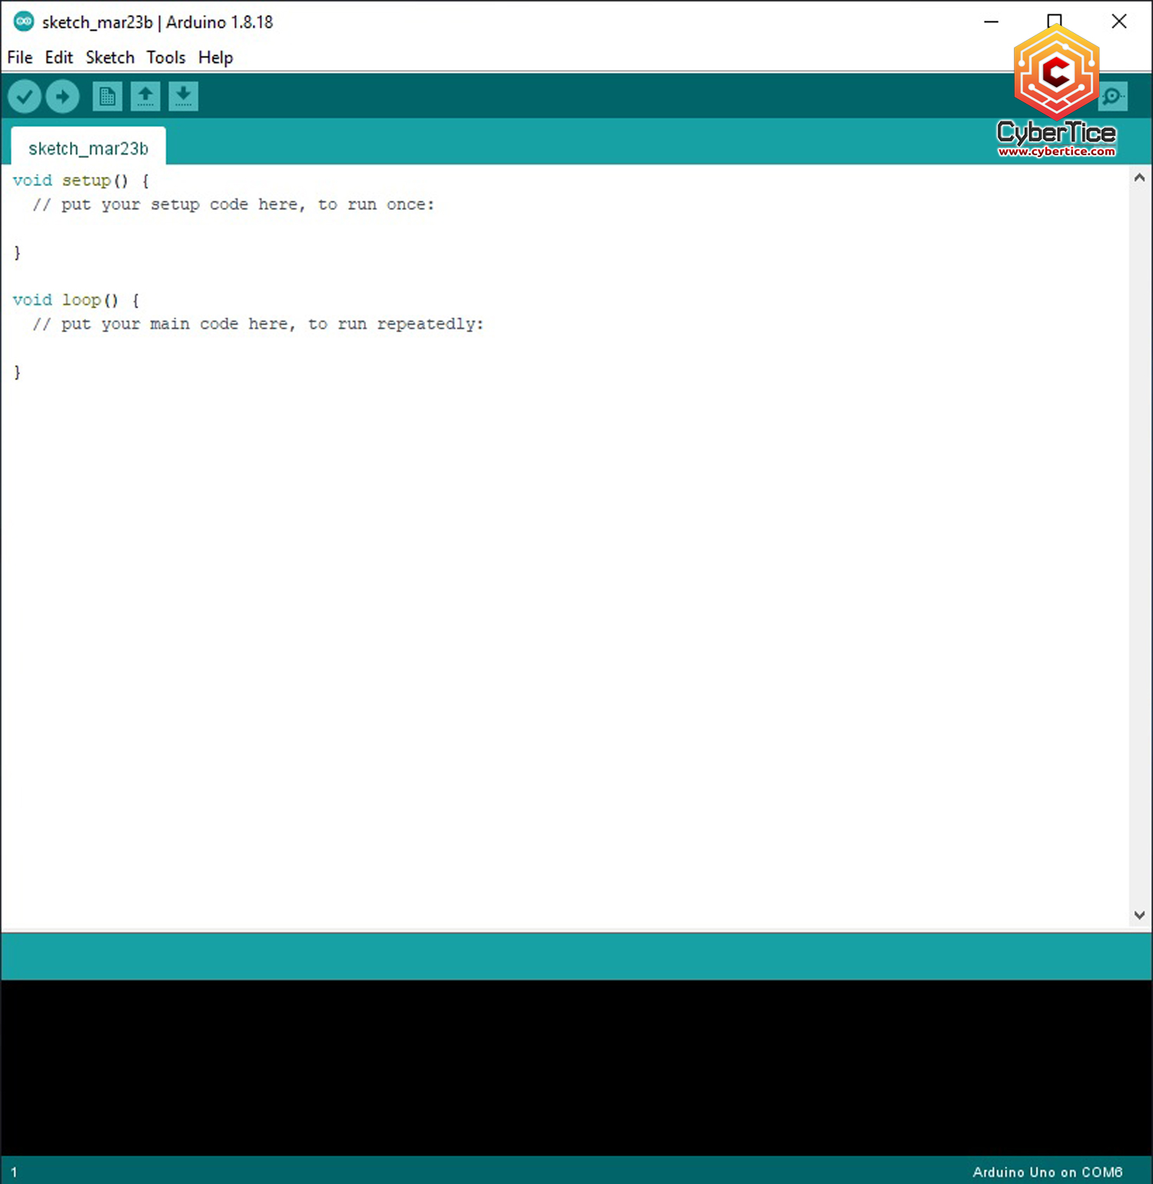Click the scrollbar down arrow
This screenshot has height=1184, width=1153.
pos(1140,915)
